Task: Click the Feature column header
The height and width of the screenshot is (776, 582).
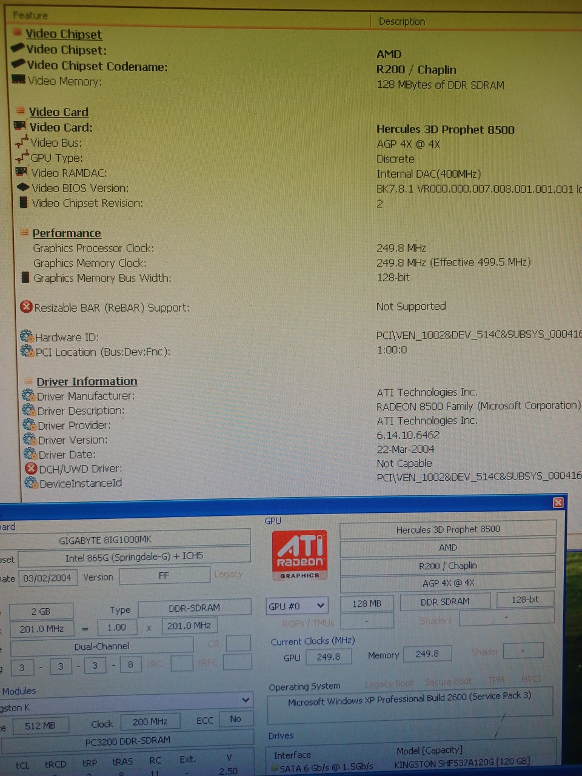Action: (x=30, y=15)
